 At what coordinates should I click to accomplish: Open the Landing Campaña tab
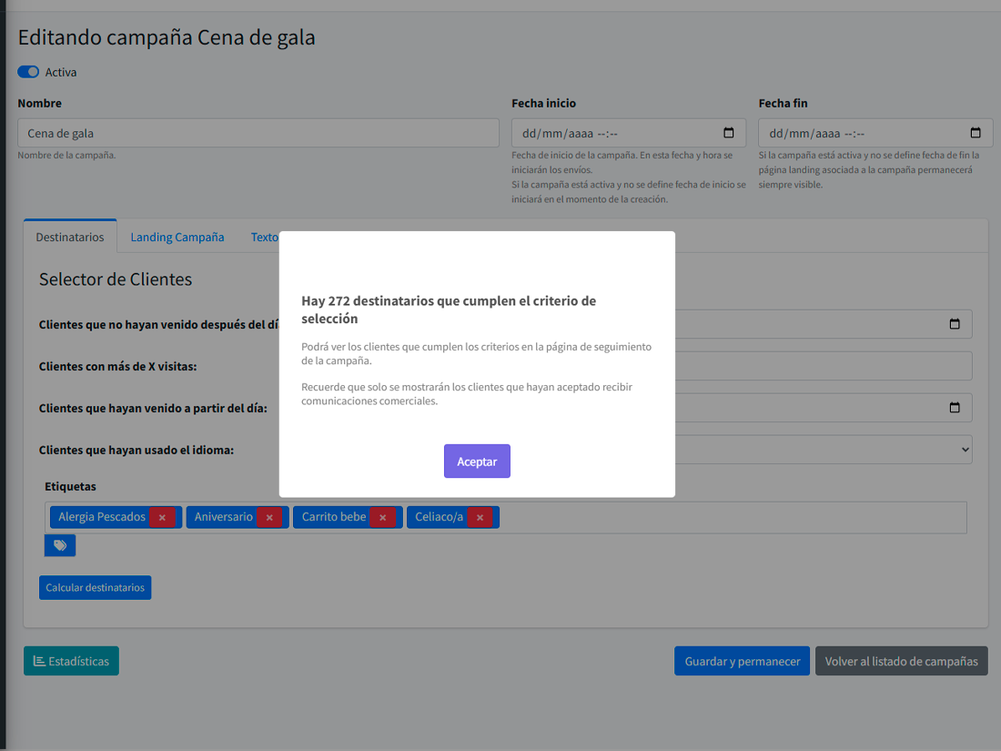(177, 237)
